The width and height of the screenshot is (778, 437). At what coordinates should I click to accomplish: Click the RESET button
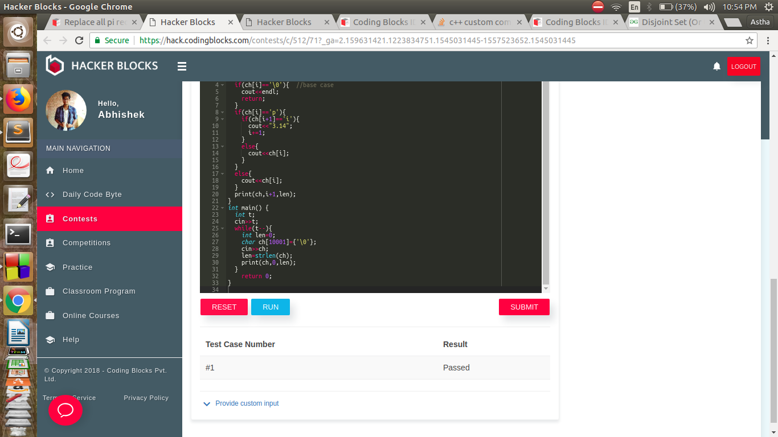(224, 307)
